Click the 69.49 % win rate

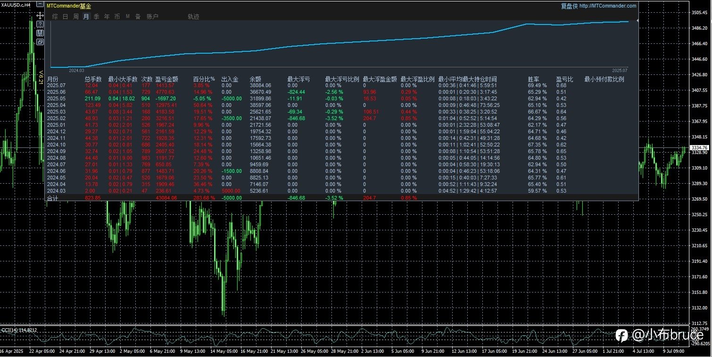(x=538, y=85)
